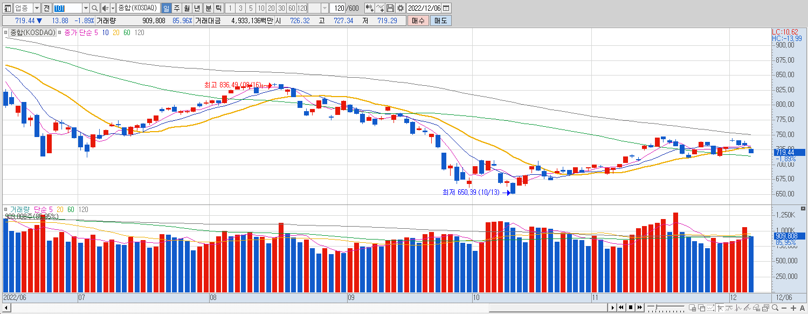This screenshot has height=314, width=808.
Task: Focus the code input field showing 101
Action: point(67,8)
